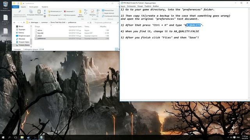
Task: Click the Paste shortcut icon in ribbon
Action: point(45,16)
